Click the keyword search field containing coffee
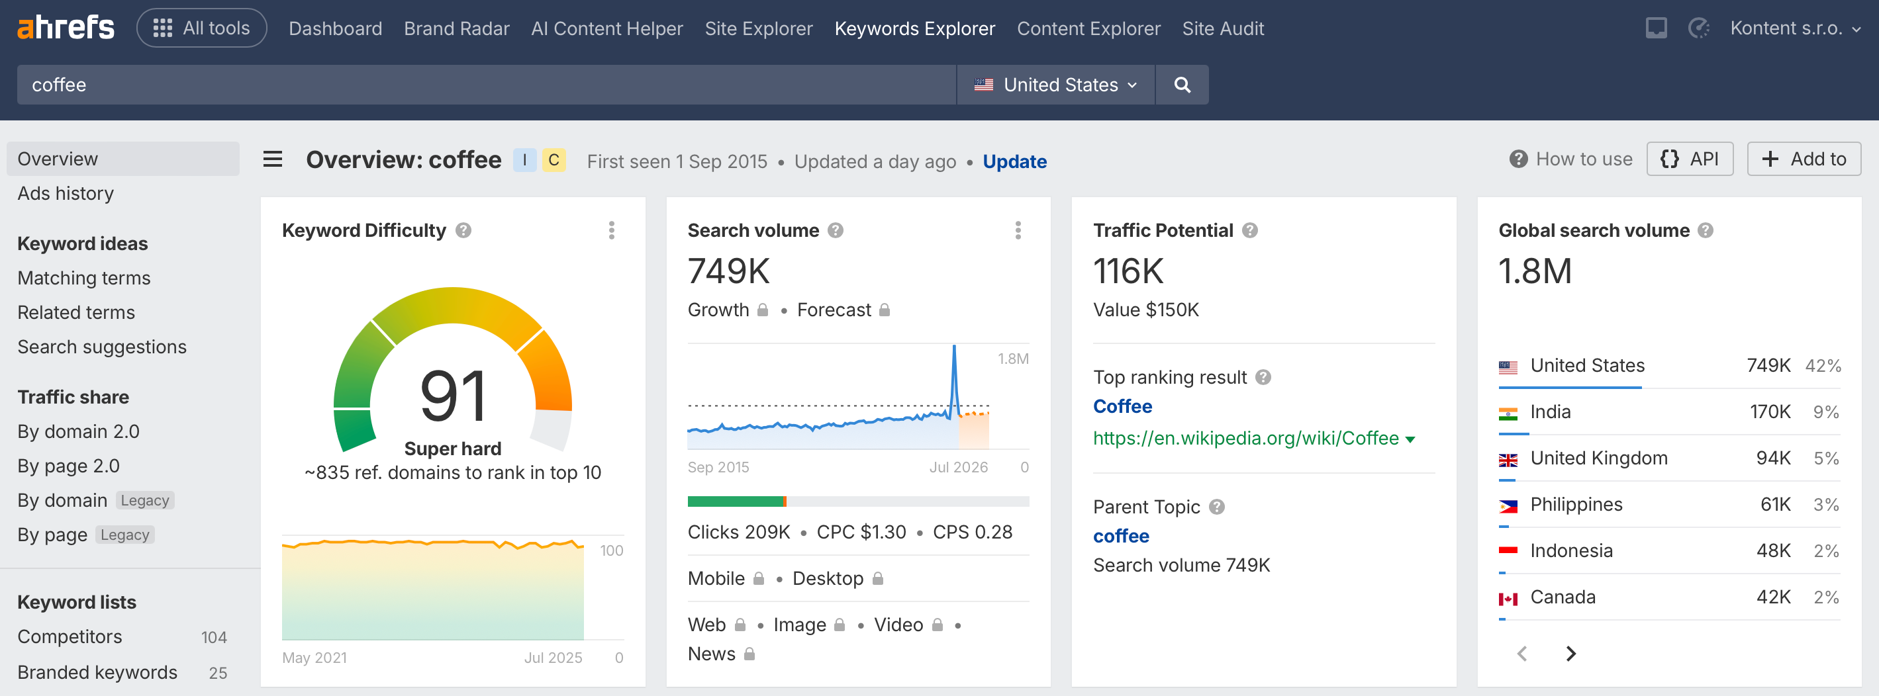The image size is (1879, 696). point(486,85)
